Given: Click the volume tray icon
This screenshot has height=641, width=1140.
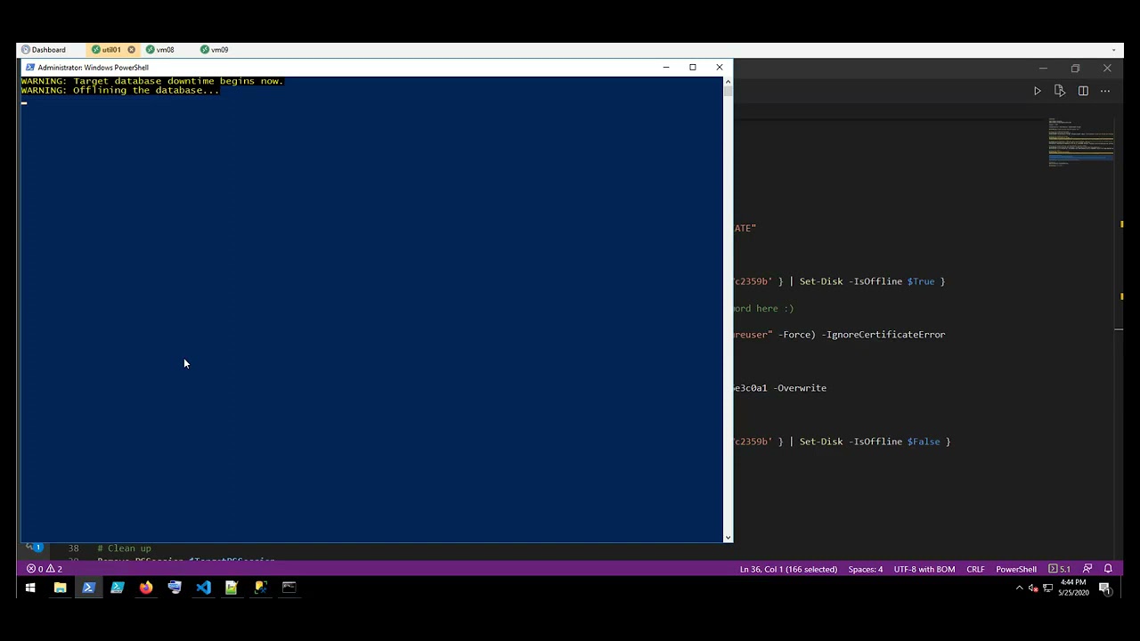Looking at the screenshot, I should 1033,588.
